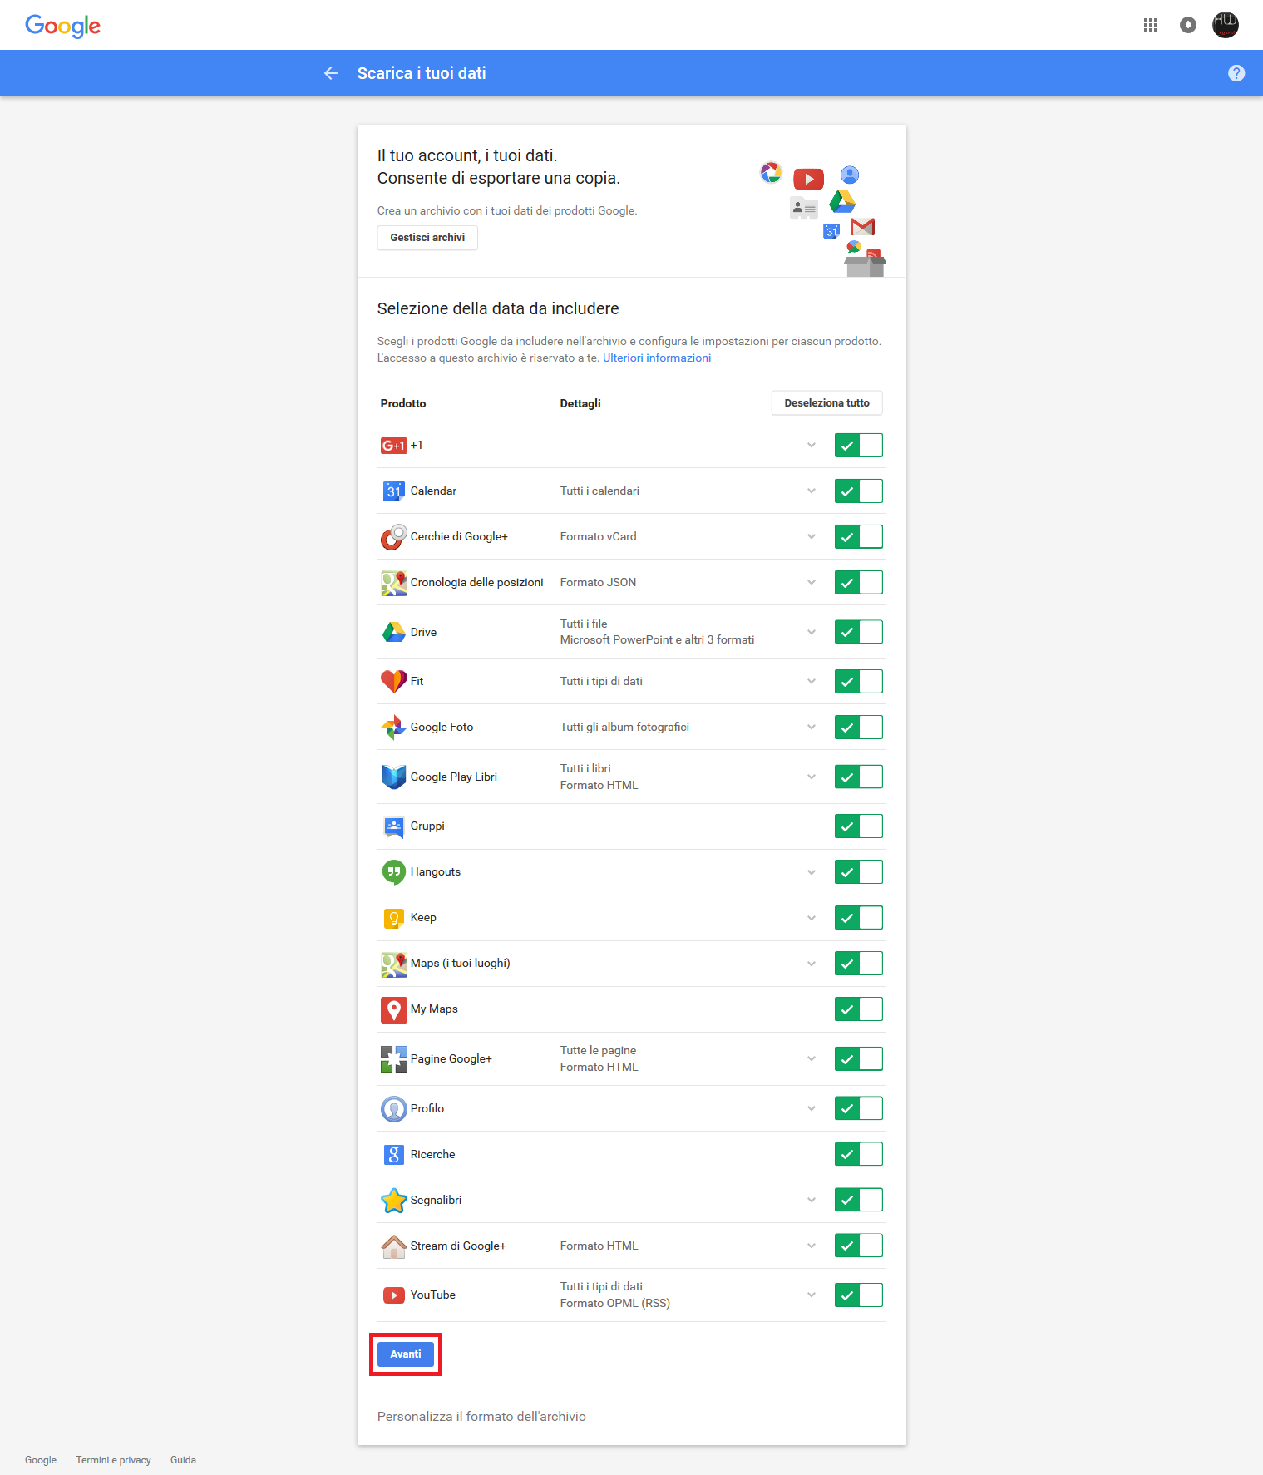Expand the Pagine Google+ chevron
The height and width of the screenshot is (1475, 1263).
812,1059
